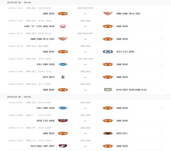
Task: Select 热刺 team name in the 04/28 match
Action: [49, 77]
